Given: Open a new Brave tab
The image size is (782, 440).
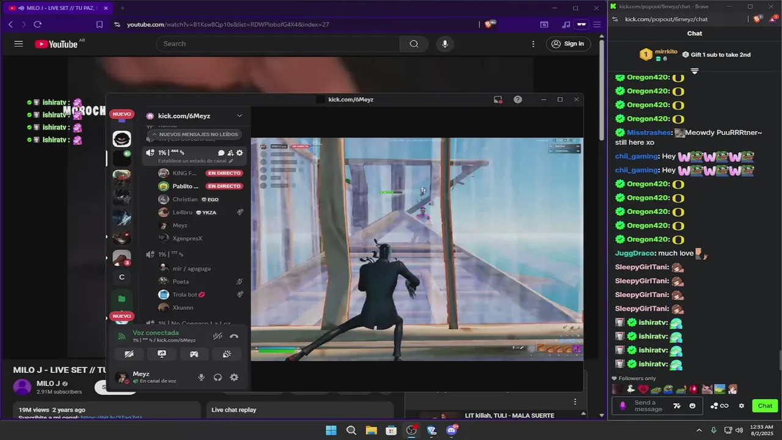Looking at the screenshot, I should pos(122,8).
